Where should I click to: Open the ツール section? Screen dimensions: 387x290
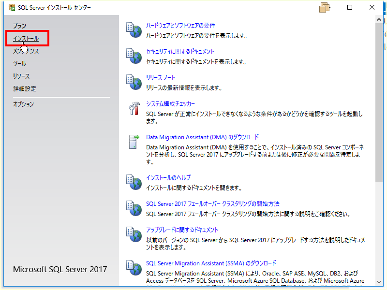[19, 63]
